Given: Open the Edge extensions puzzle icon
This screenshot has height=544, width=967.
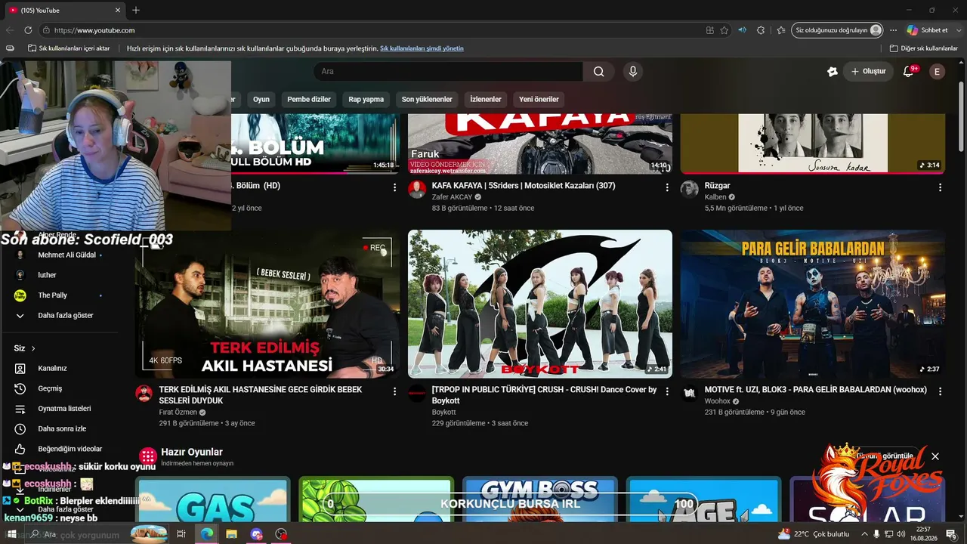Looking at the screenshot, I should (761, 30).
